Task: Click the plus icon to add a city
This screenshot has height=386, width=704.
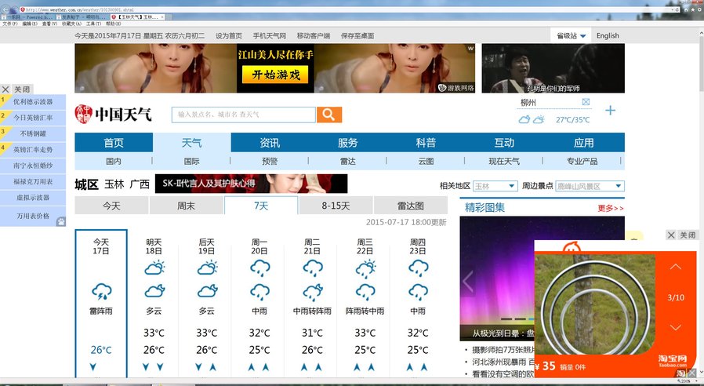Action: pyautogui.click(x=610, y=111)
